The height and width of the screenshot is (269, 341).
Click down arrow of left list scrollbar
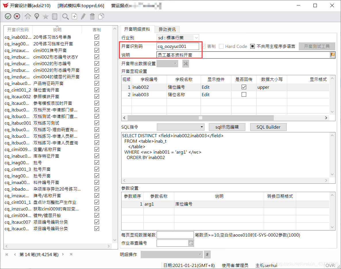(x=115, y=240)
